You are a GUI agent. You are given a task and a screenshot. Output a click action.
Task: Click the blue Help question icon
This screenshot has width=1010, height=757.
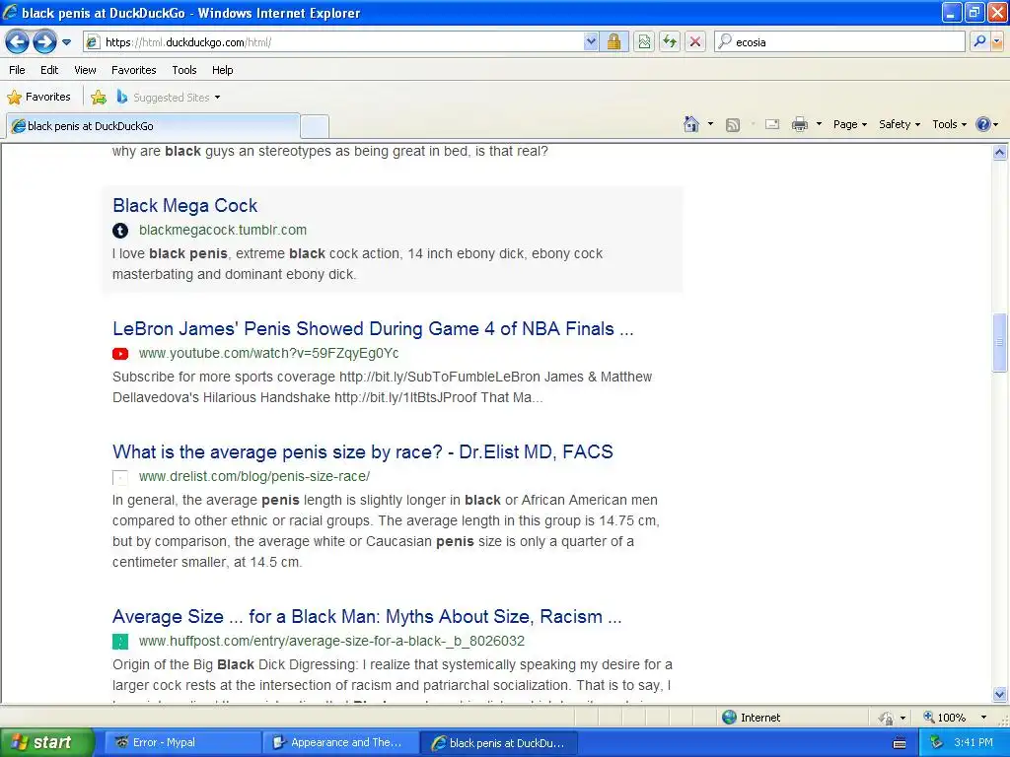pos(983,124)
